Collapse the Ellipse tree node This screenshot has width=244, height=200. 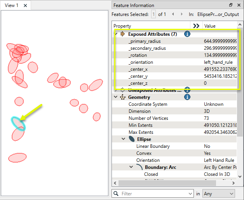click(x=124, y=139)
